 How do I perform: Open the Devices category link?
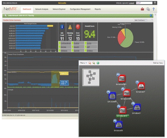(x=63, y=47)
